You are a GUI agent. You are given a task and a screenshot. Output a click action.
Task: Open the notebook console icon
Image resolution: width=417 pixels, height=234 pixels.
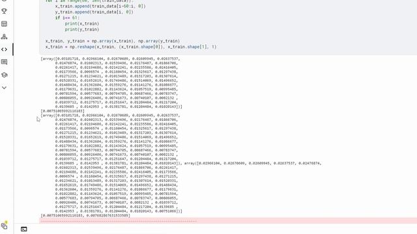(24, 229)
